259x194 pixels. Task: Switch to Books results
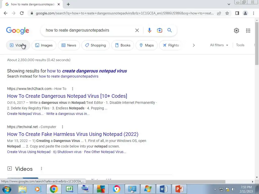123,45
